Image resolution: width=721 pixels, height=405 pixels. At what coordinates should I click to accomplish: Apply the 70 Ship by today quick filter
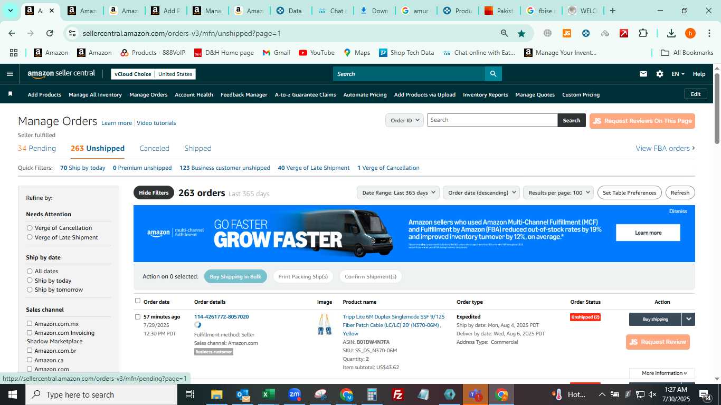click(x=83, y=168)
